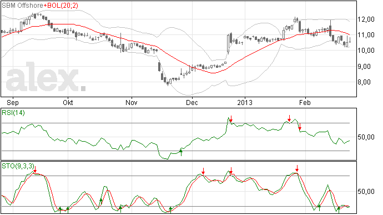The height and width of the screenshot is (215, 383).
Task: Click the green RSI buy arrow before Dec
Action: [x=181, y=152]
